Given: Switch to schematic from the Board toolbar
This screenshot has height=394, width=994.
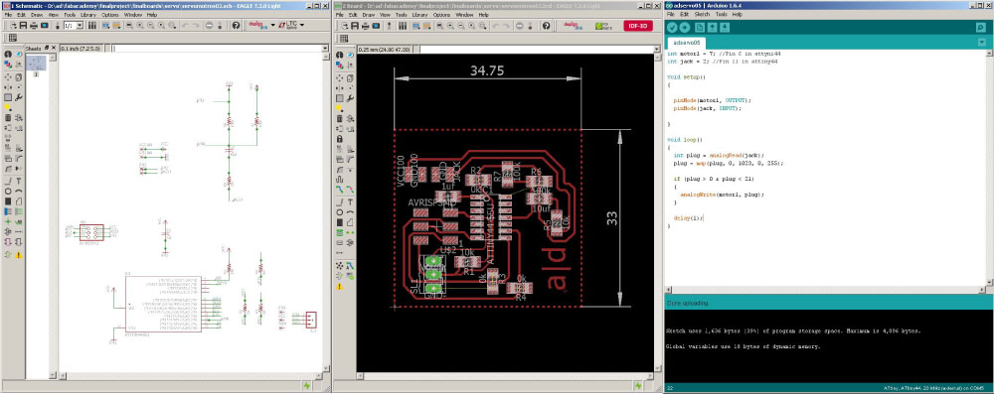Looking at the screenshot, I should click(x=389, y=26).
